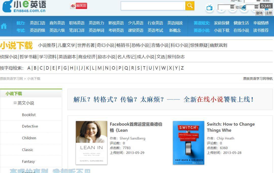Open 笔译口译 nav link
Image resolution: width=274 pixels, height=173 pixels.
point(77,30)
